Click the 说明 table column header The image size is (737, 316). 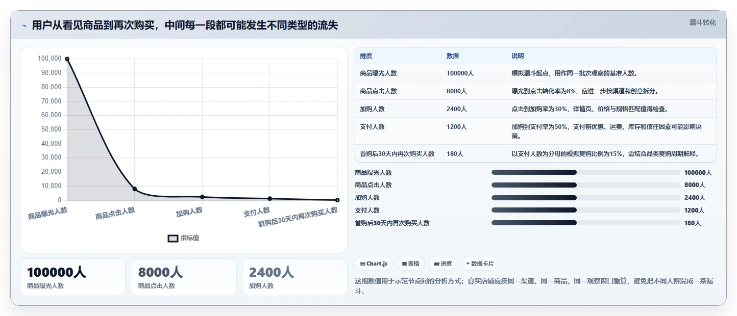[518, 56]
